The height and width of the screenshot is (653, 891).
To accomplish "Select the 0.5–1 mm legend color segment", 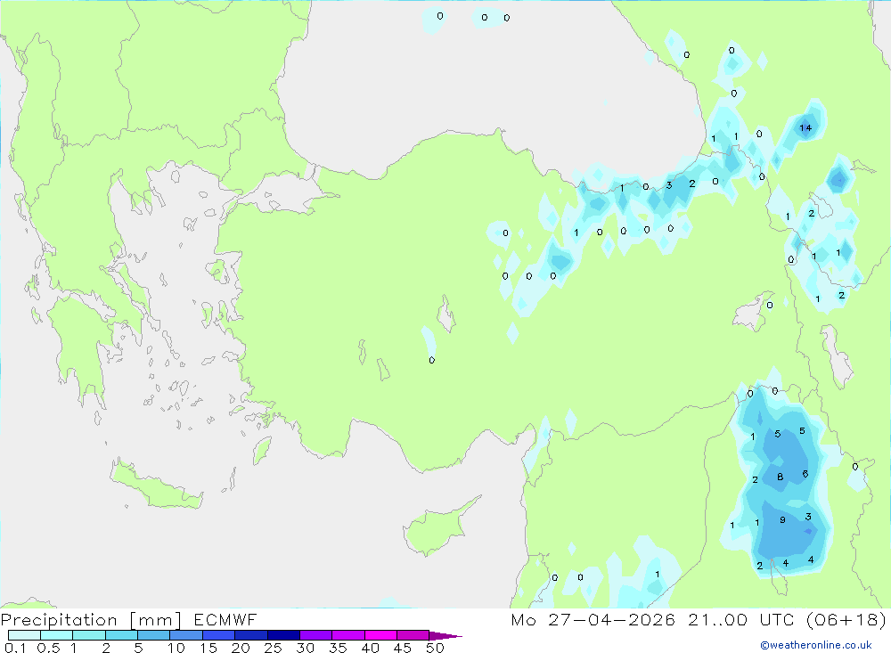I will pos(56,635).
